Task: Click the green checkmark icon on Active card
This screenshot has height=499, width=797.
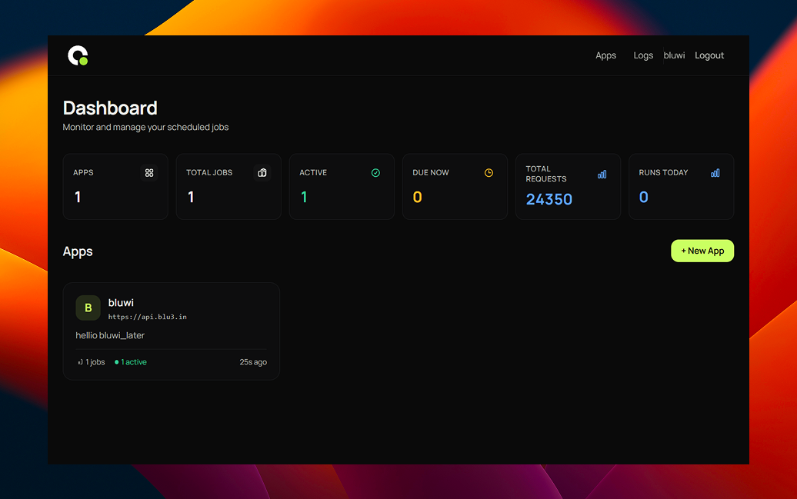Action: 375,173
